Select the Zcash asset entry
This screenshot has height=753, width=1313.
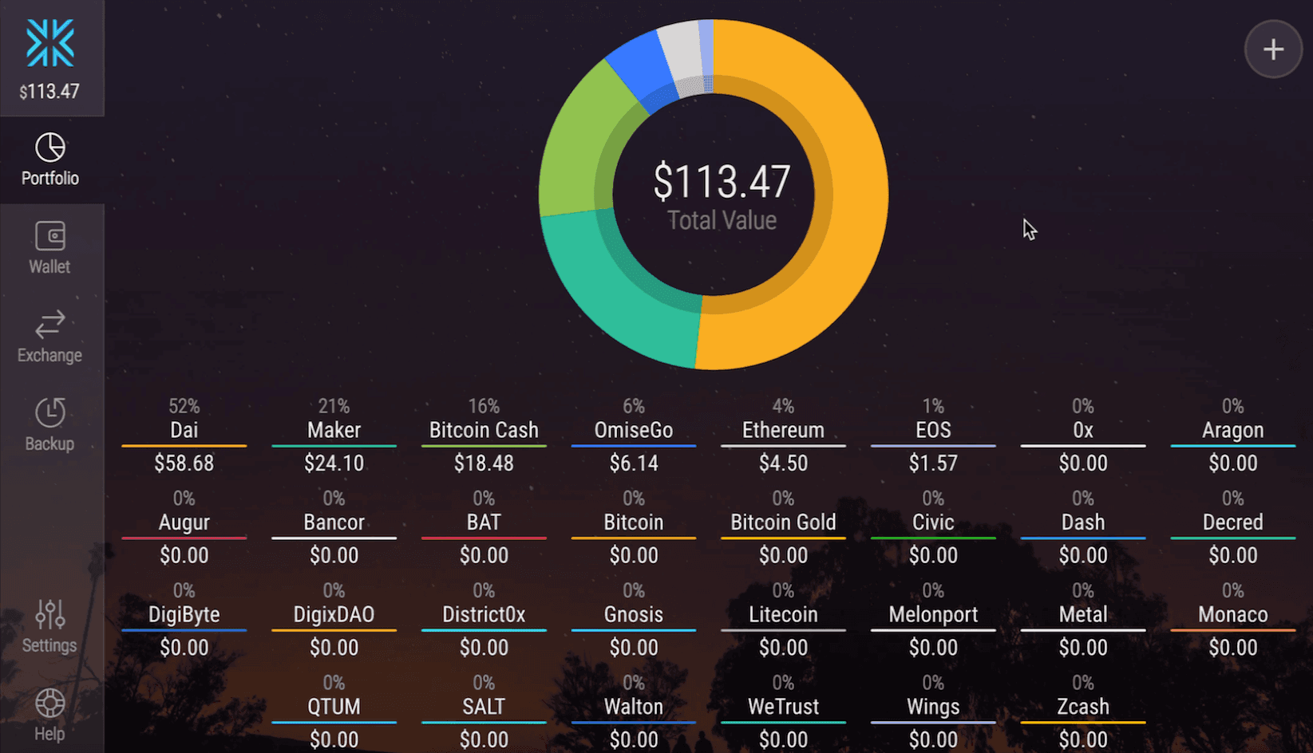pos(1083,712)
